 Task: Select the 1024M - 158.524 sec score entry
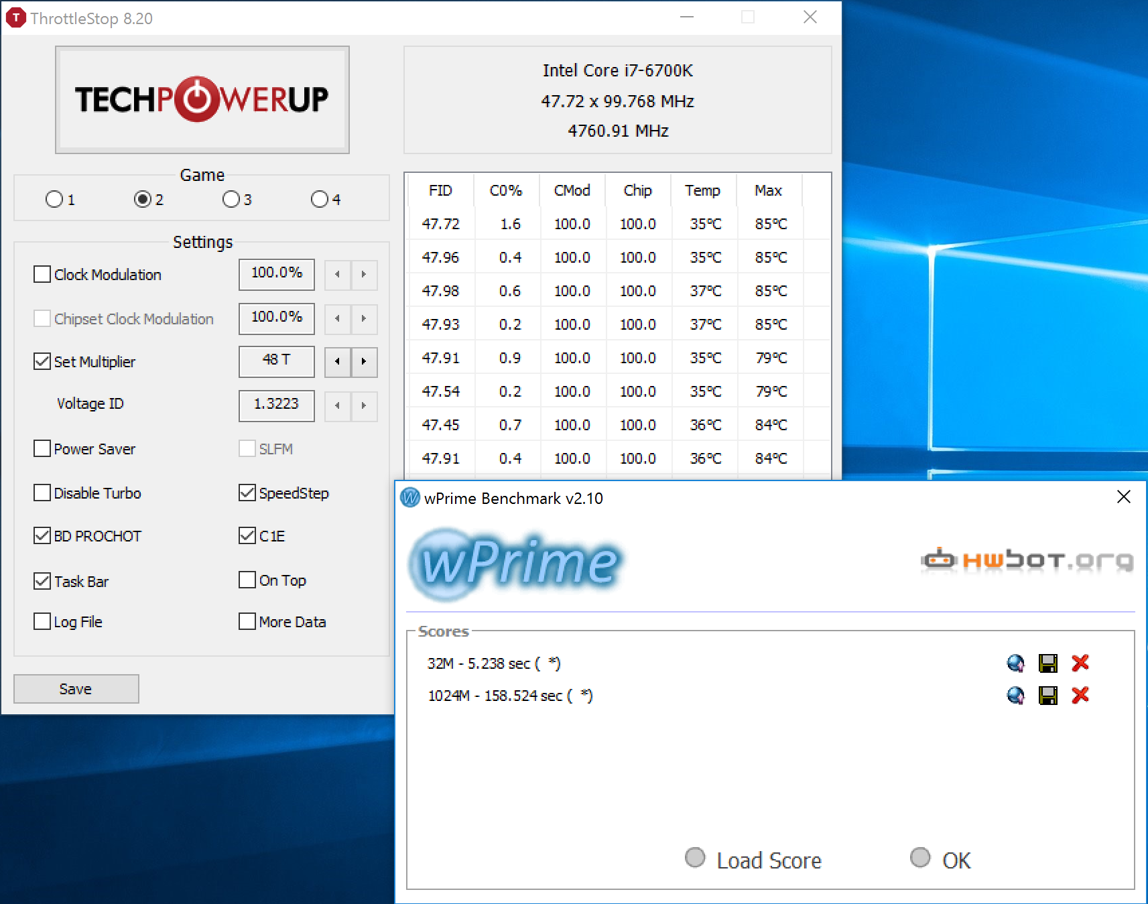[x=511, y=696]
